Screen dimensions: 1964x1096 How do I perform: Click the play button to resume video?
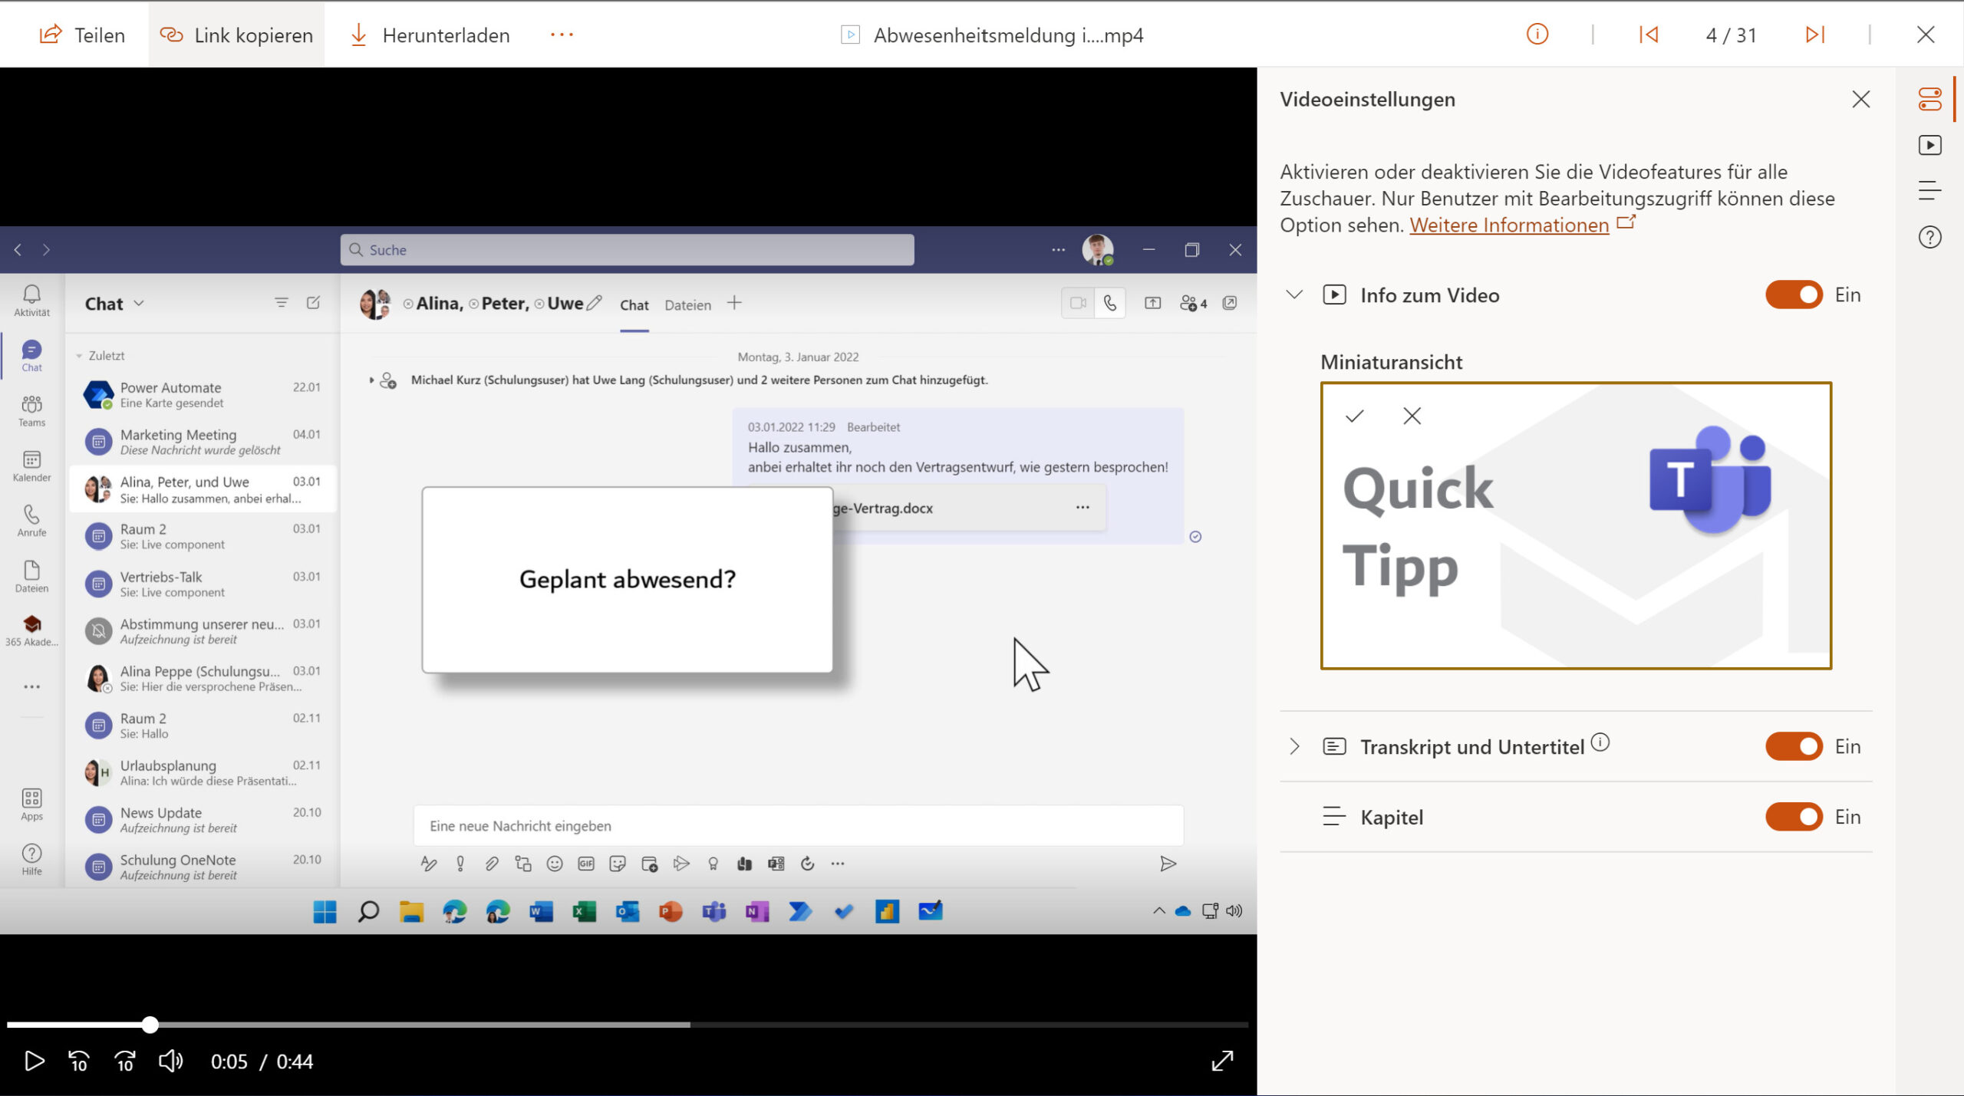coord(32,1061)
